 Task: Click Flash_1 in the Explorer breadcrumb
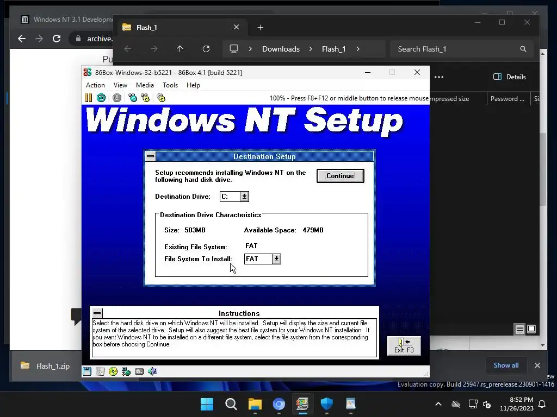[x=333, y=49]
